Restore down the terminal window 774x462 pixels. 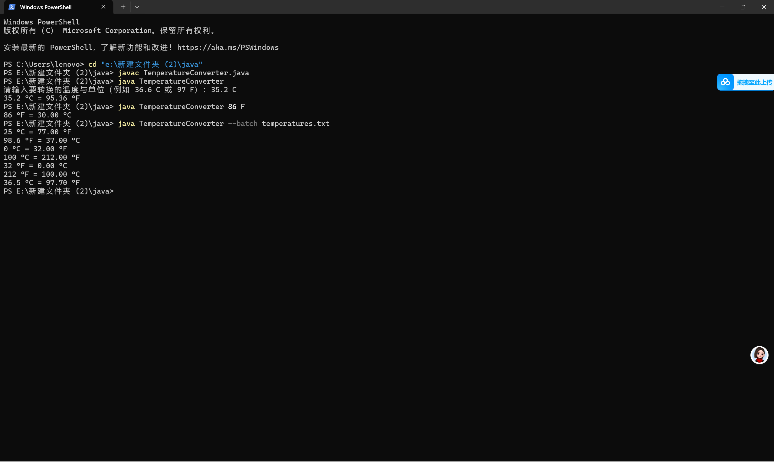743,7
